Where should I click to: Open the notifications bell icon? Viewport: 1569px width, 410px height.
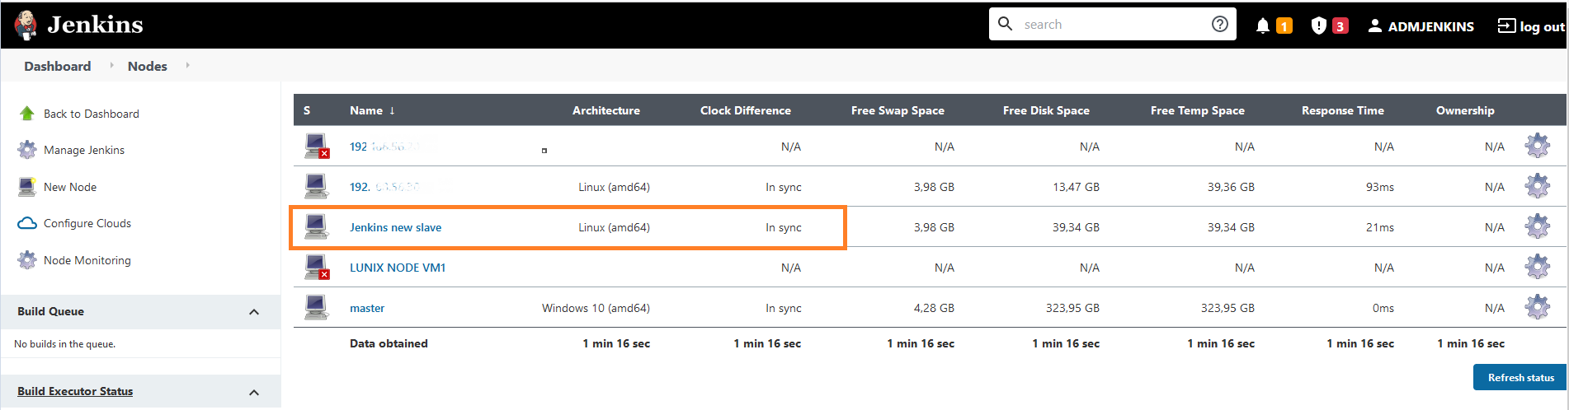[x=1262, y=26]
